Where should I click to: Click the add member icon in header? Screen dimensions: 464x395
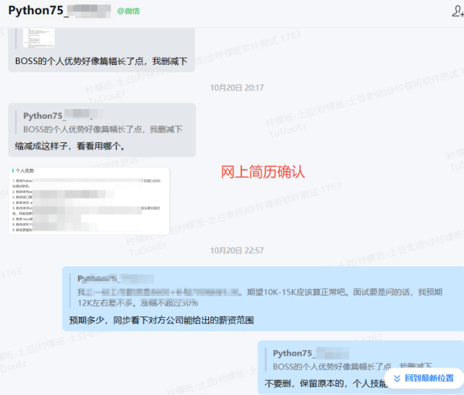pos(457,11)
